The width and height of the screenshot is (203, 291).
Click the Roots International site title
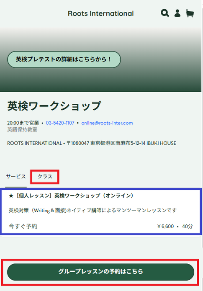(100, 13)
